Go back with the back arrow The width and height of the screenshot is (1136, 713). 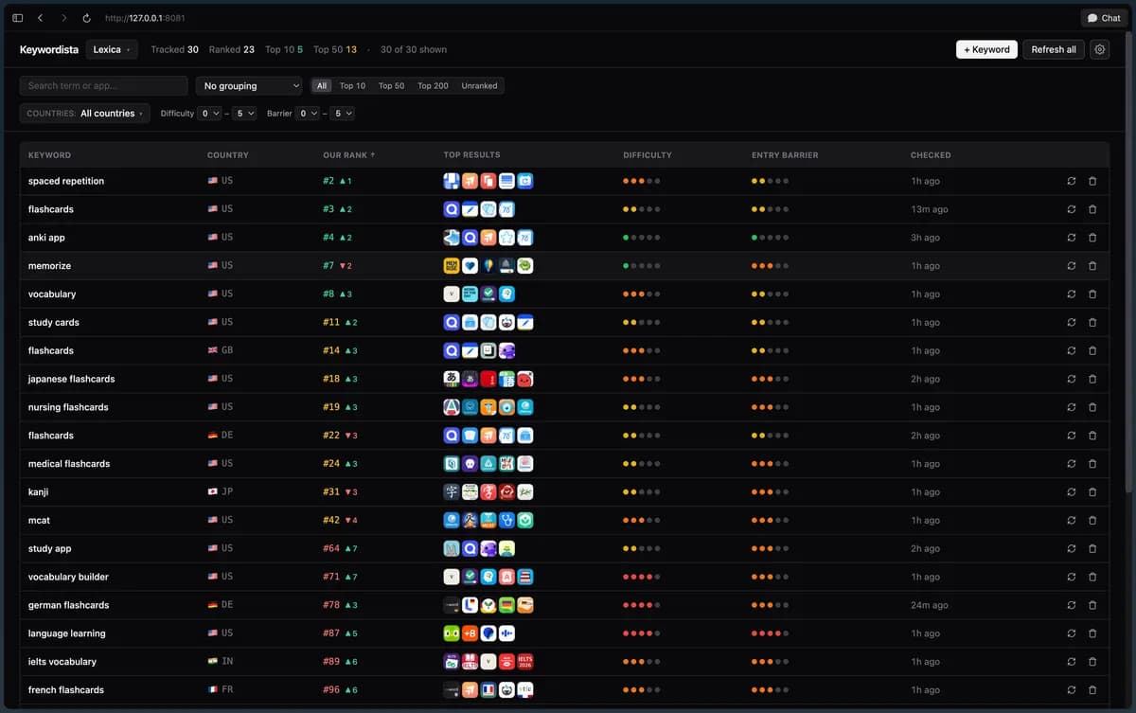(x=41, y=18)
